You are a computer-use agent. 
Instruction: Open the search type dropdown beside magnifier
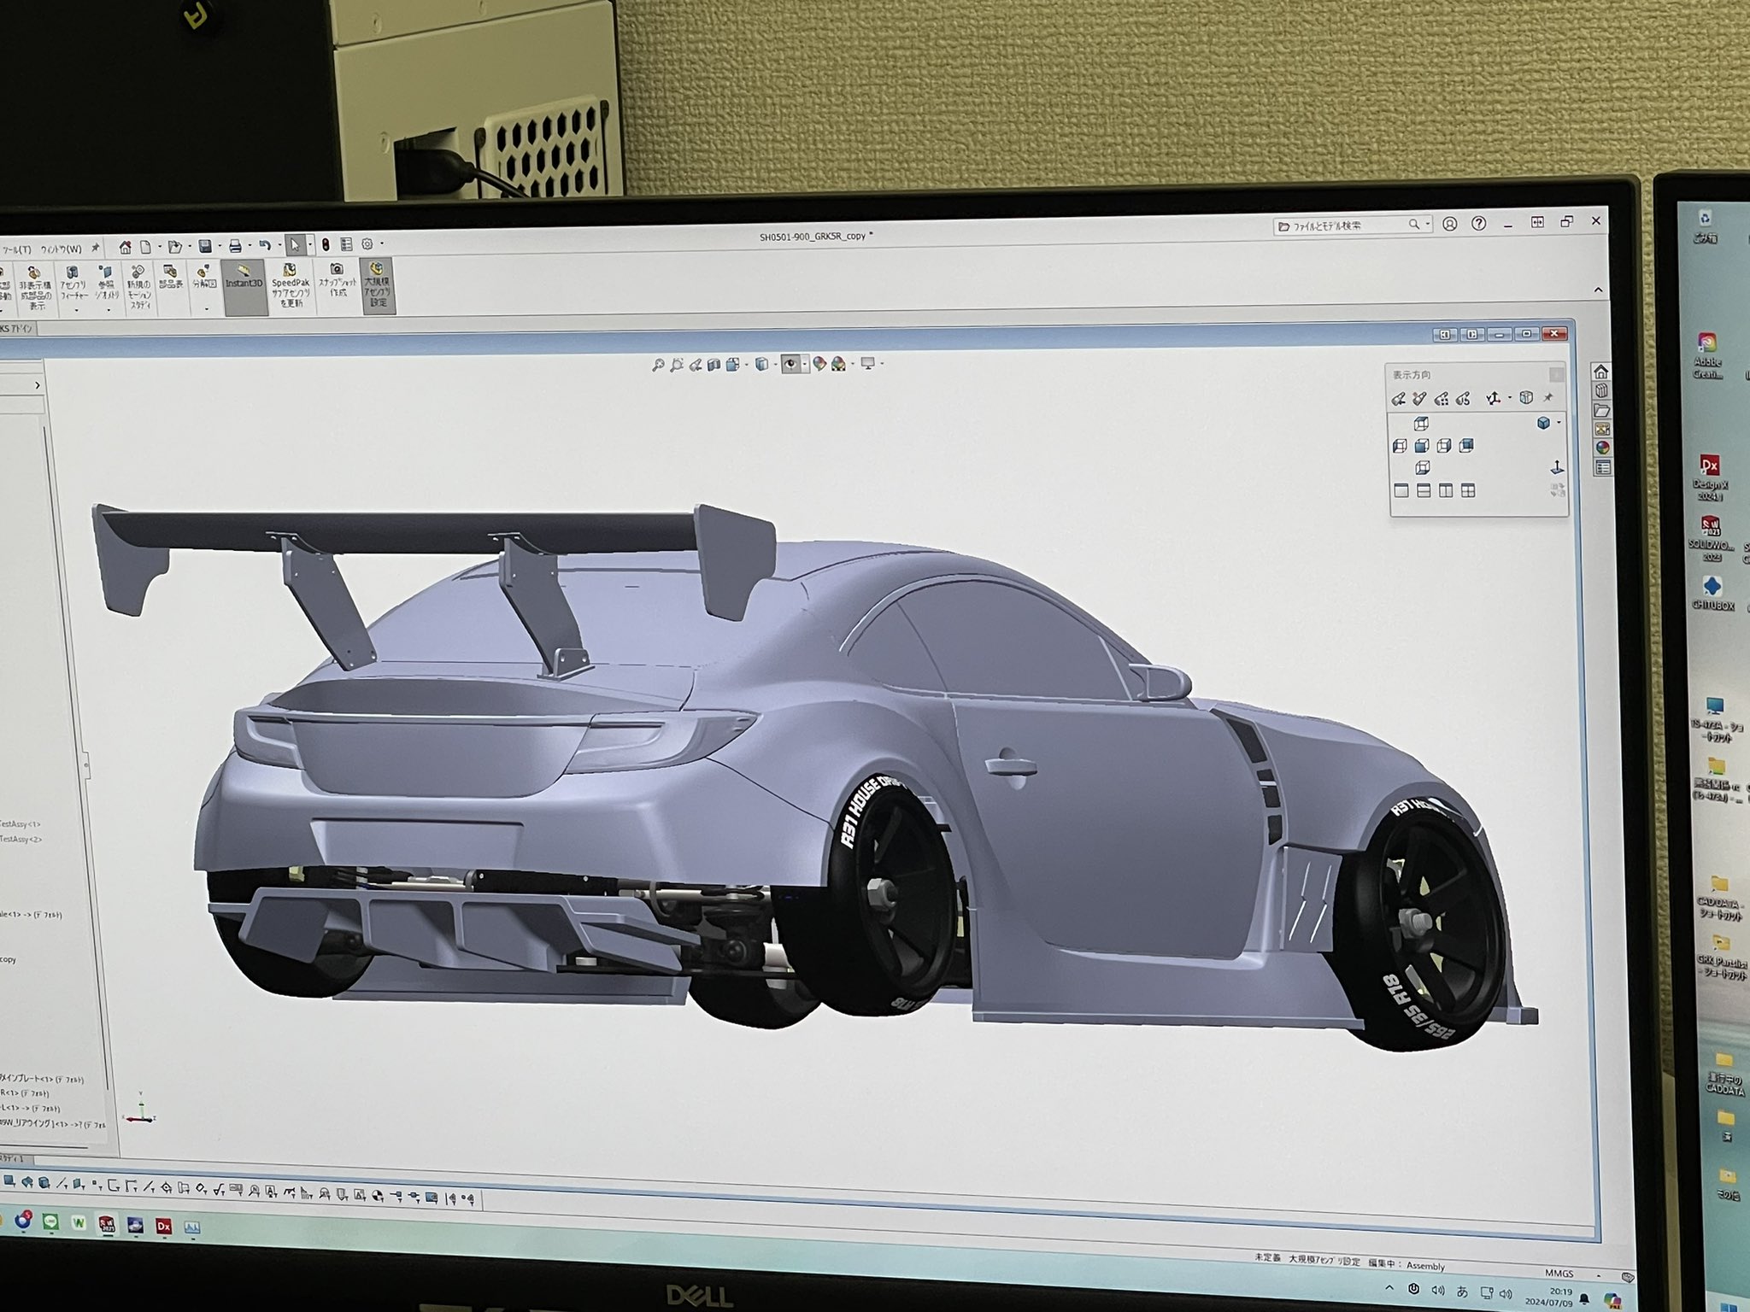[1427, 224]
